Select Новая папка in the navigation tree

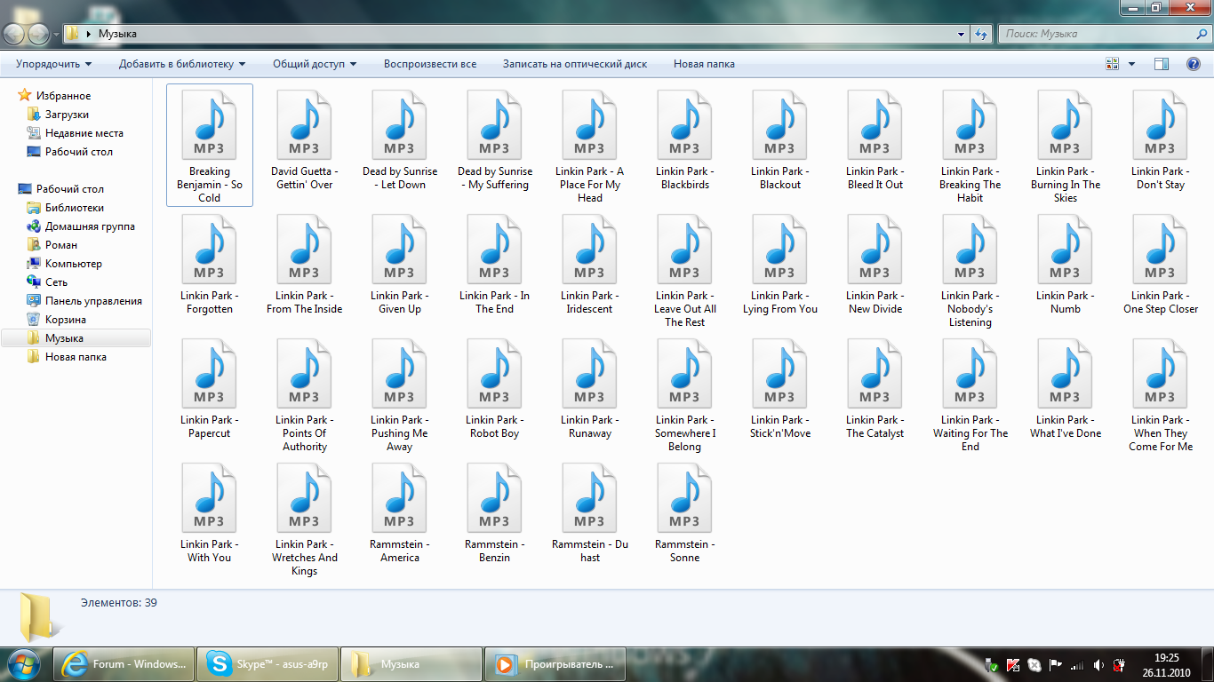(x=76, y=357)
